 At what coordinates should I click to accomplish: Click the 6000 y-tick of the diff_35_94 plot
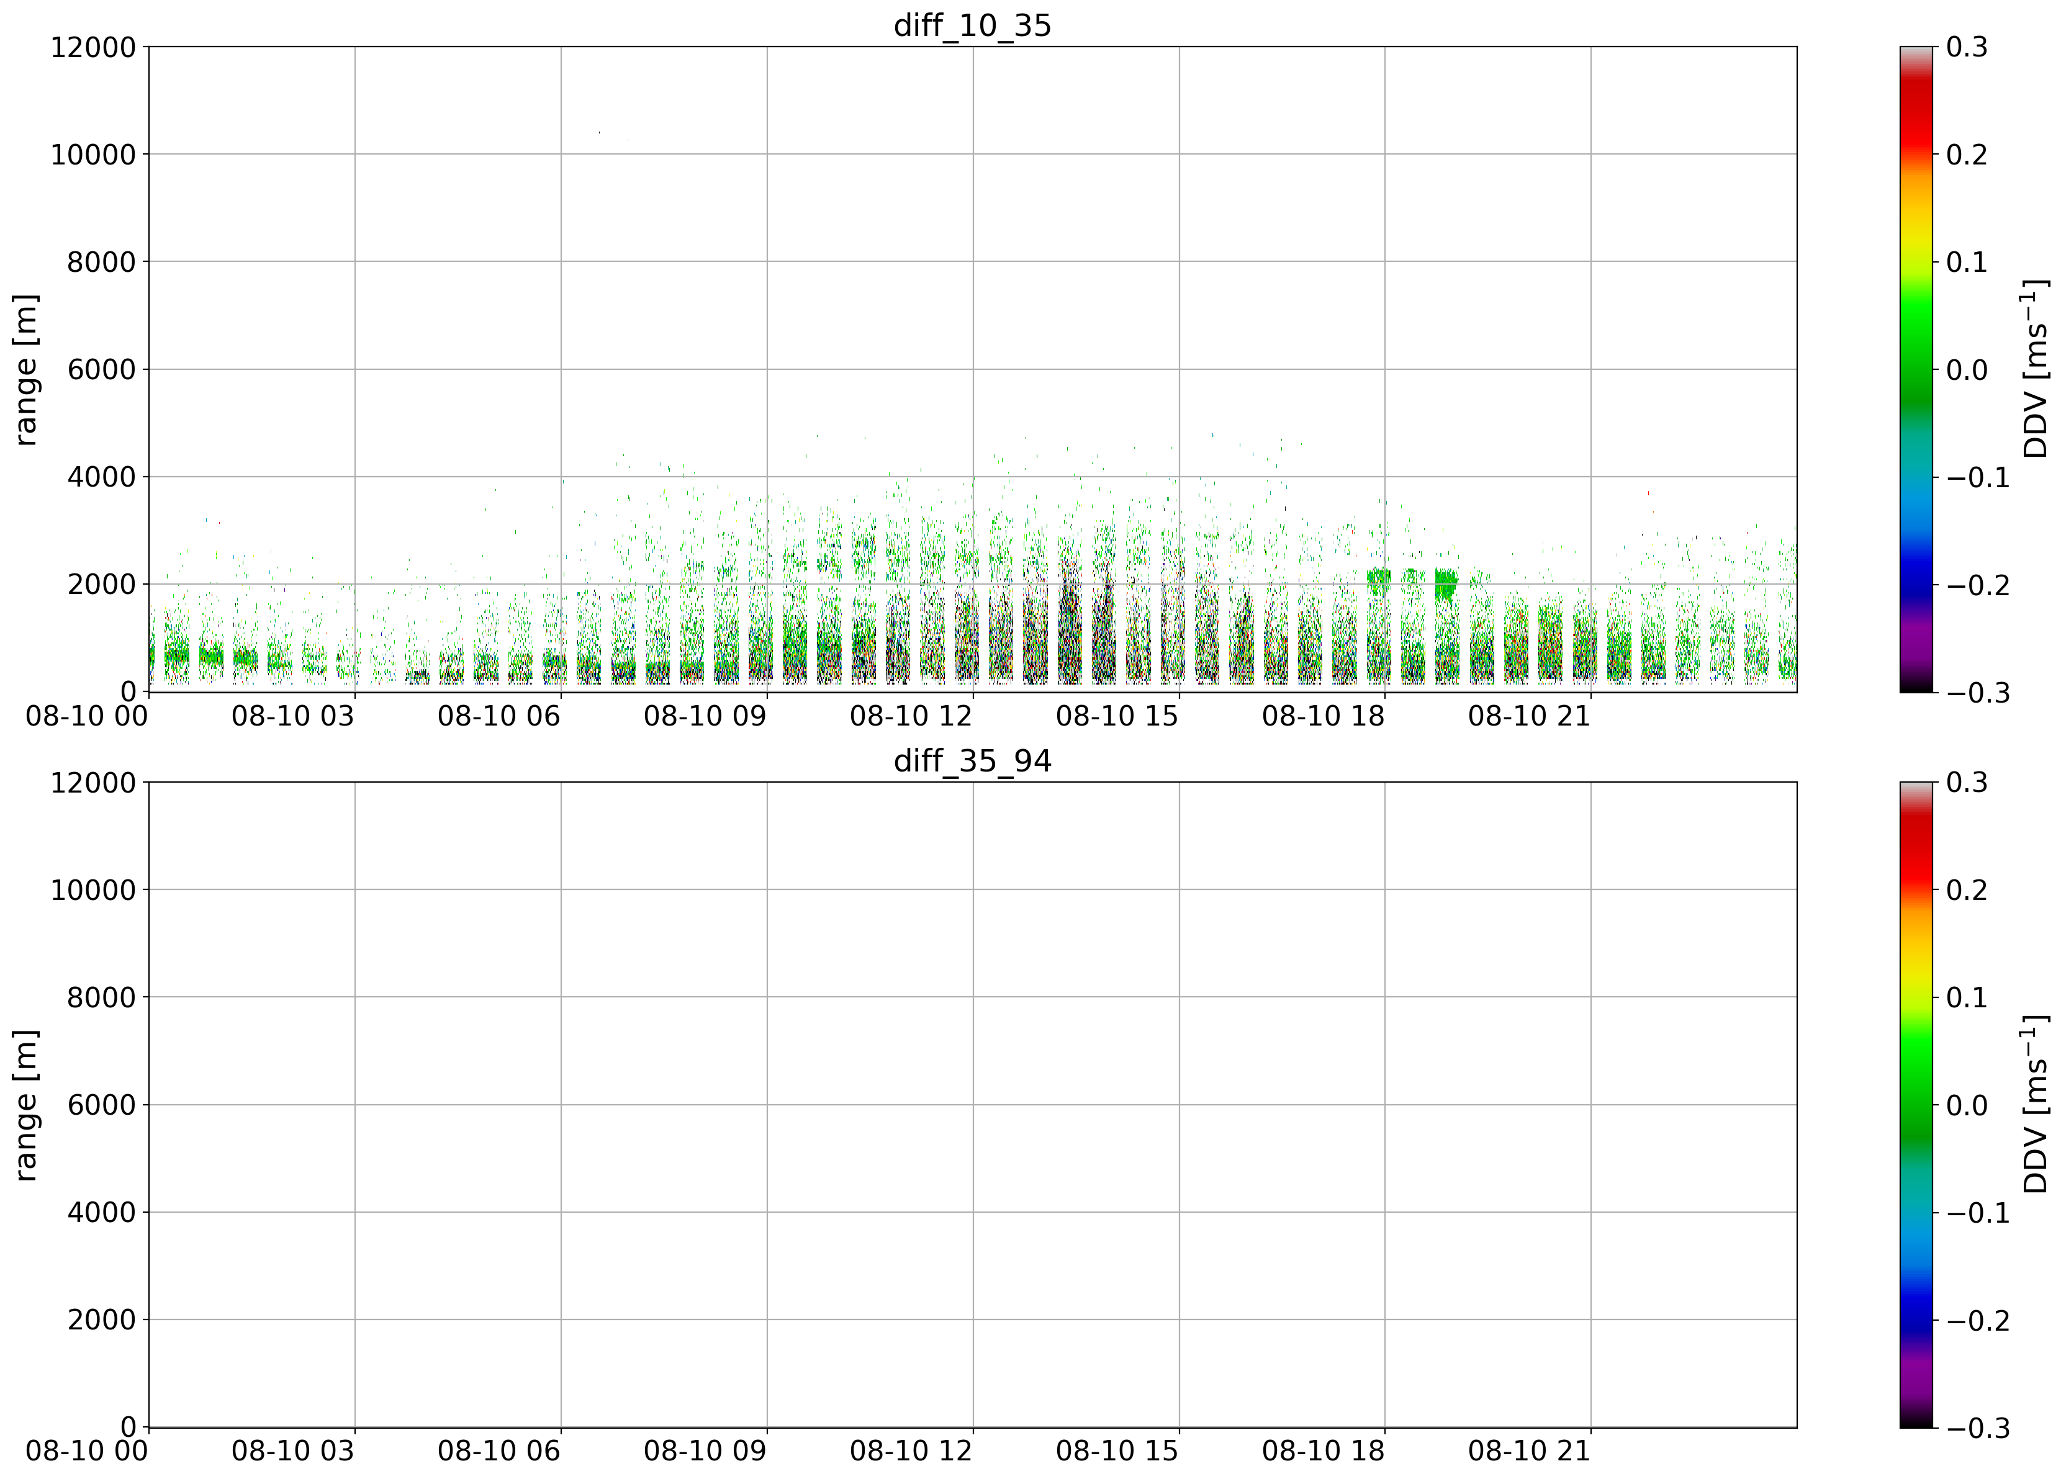(101, 1105)
